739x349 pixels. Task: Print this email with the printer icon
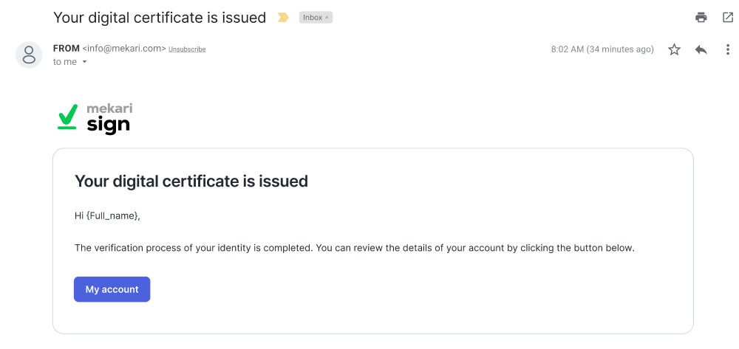coord(701,17)
